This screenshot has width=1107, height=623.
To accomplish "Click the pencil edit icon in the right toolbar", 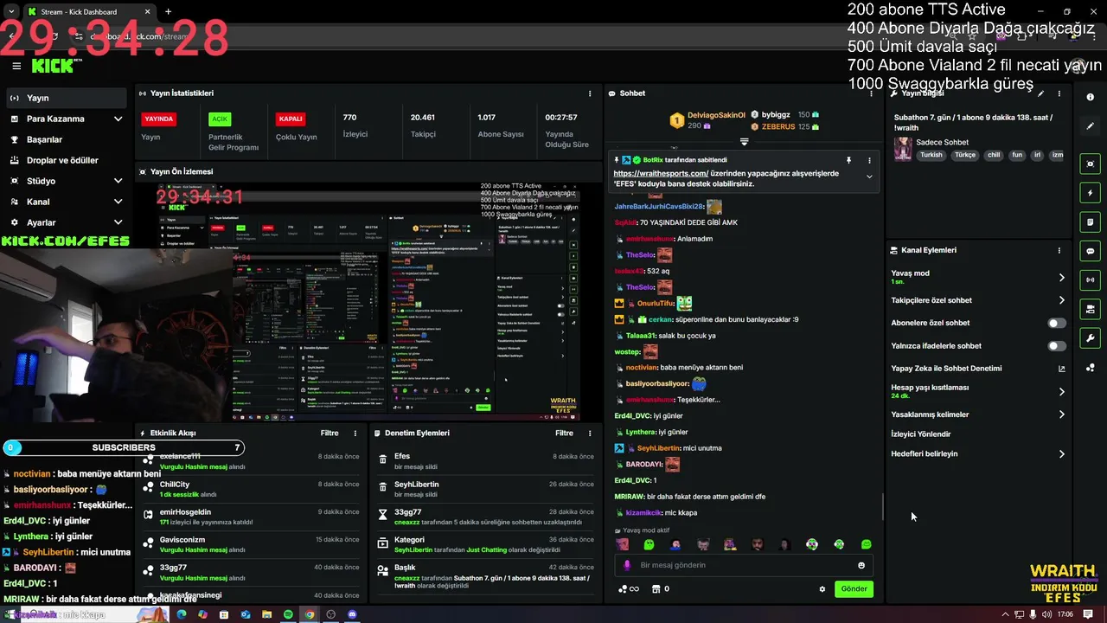I will 1091,126.
